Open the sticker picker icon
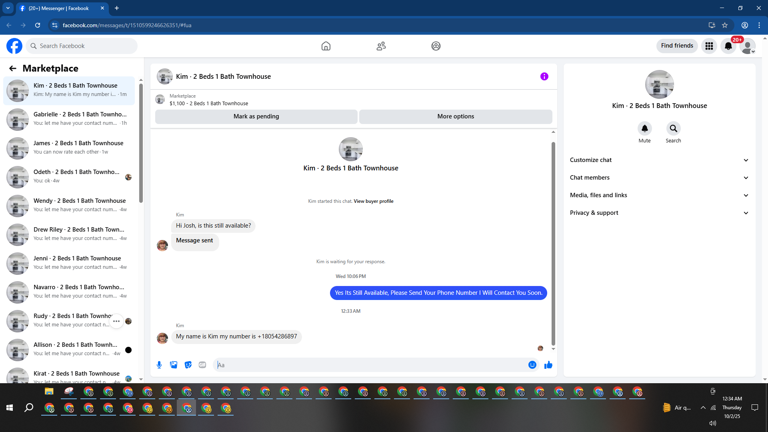The image size is (768, 432). pos(188,365)
